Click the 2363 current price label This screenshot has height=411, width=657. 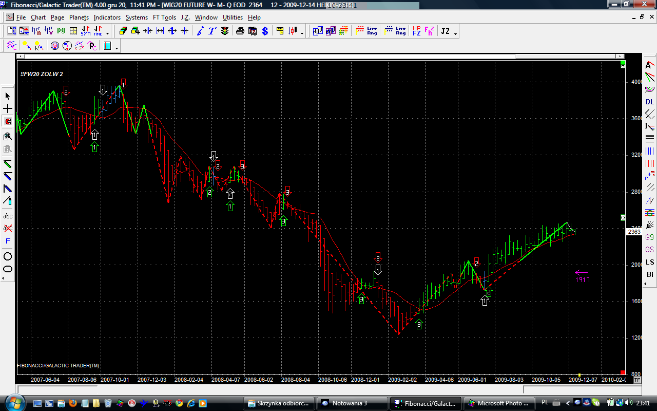pos(634,232)
